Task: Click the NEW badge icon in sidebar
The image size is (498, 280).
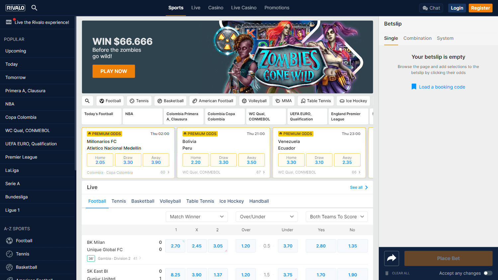Action: click(x=9, y=22)
